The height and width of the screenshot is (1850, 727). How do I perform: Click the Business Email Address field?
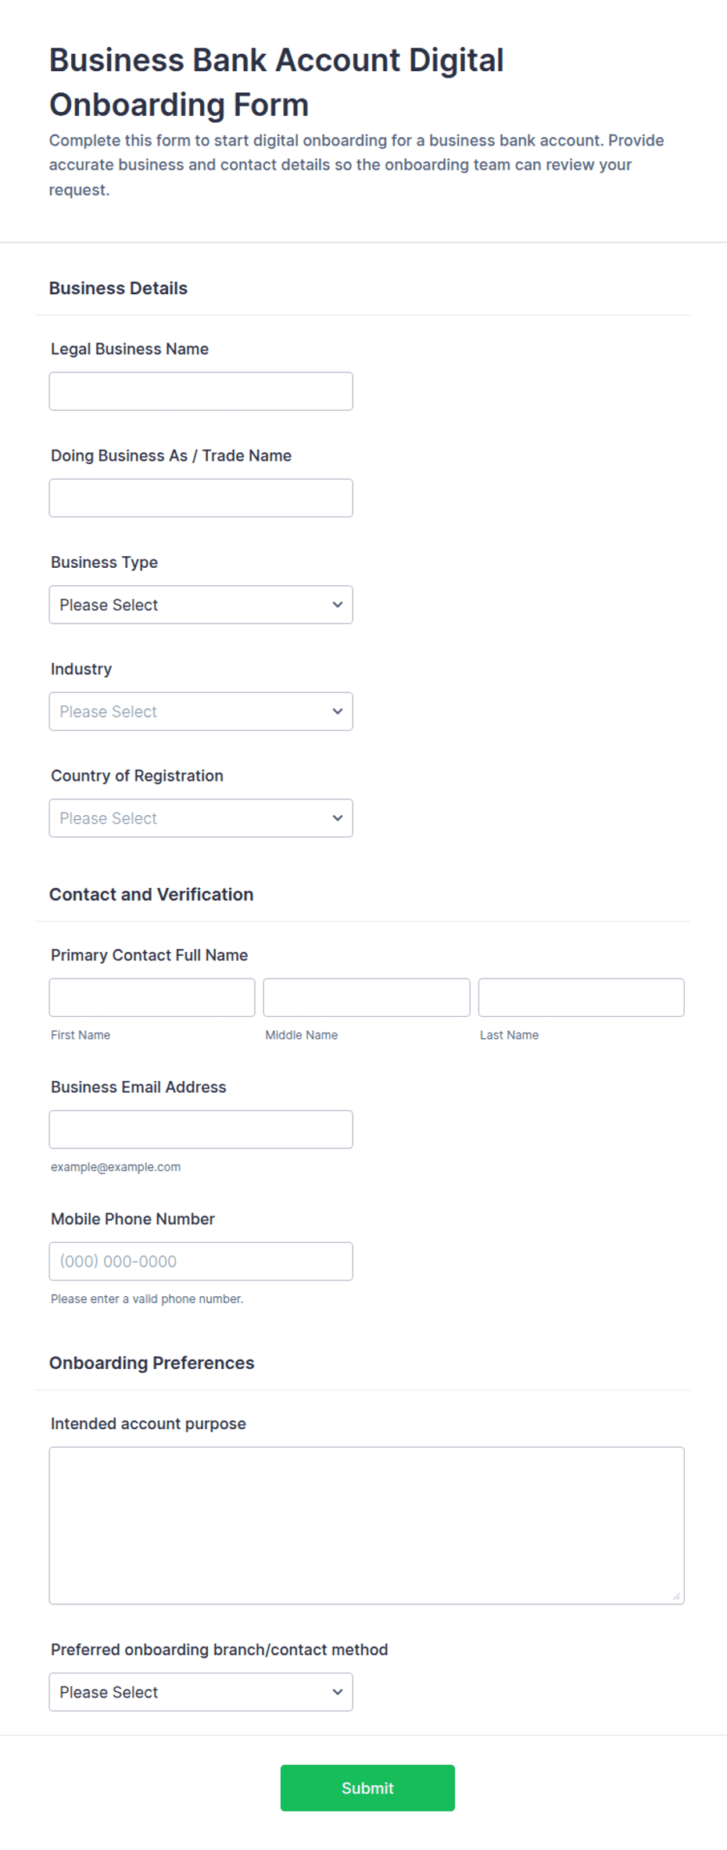[201, 1130]
